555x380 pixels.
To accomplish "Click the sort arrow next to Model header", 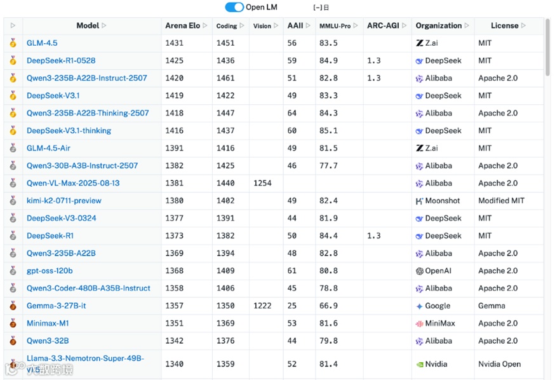I will (x=104, y=25).
